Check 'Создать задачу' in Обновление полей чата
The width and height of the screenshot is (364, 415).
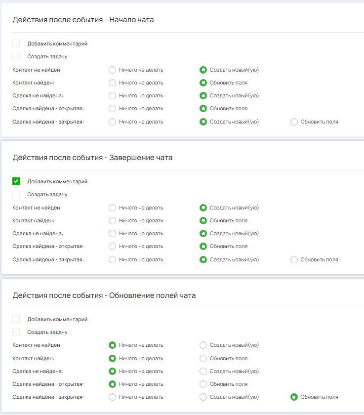point(16,332)
